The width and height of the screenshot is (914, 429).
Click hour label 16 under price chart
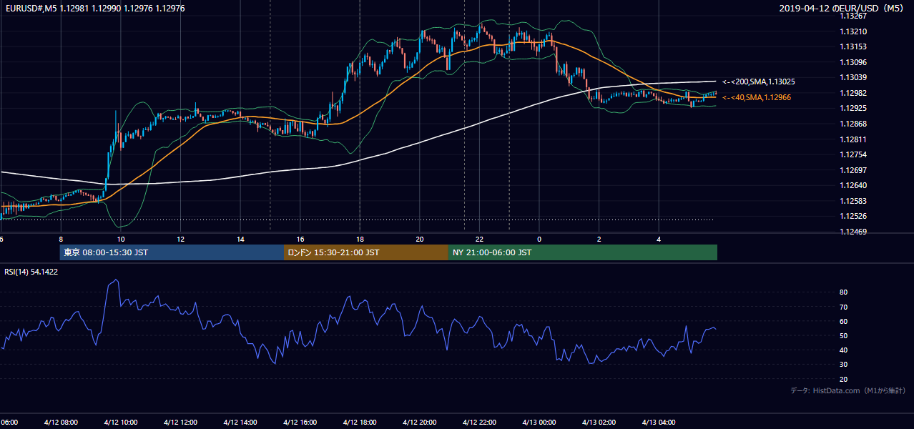300,240
